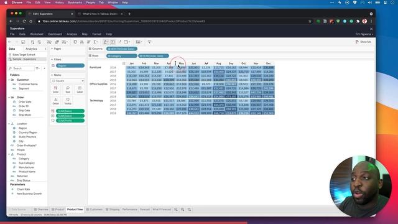This screenshot has width=398, height=224.
Task: Click the Size button on Marks card
Action: pyautogui.click(x=68, y=90)
